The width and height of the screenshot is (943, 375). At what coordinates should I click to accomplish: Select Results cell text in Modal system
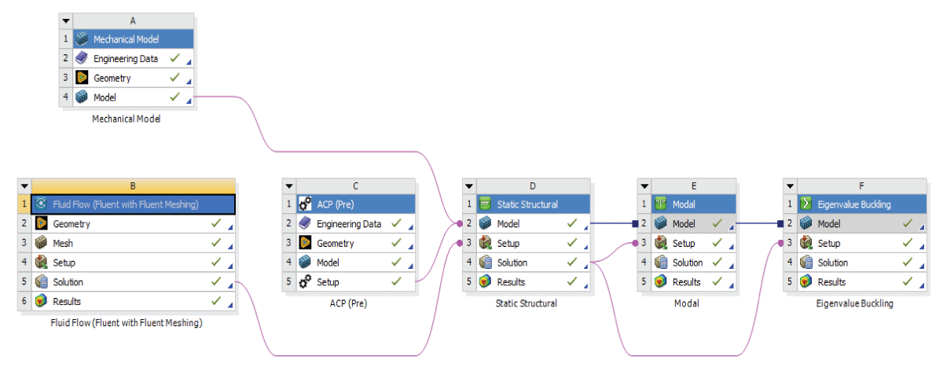[x=687, y=282]
